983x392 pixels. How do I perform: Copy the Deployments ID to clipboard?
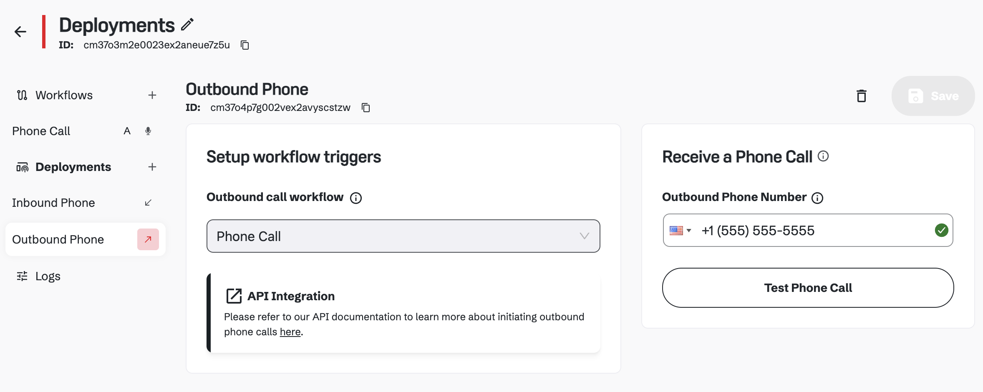tap(245, 45)
